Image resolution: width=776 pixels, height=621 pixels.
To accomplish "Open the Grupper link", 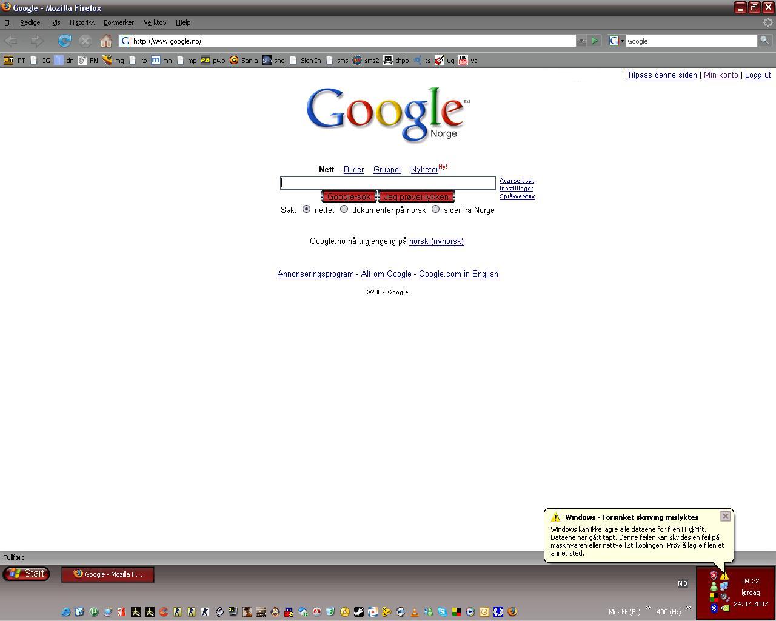I will [x=387, y=170].
